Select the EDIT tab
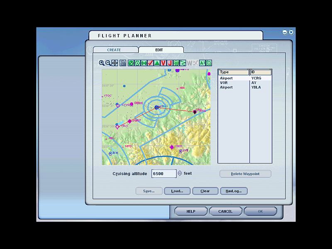This screenshot has width=332, height=249. point(159,50)
